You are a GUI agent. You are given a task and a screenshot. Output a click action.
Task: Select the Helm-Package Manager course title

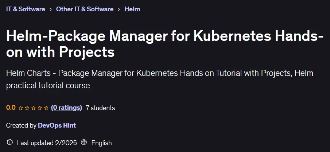click(x=165, y=44)
